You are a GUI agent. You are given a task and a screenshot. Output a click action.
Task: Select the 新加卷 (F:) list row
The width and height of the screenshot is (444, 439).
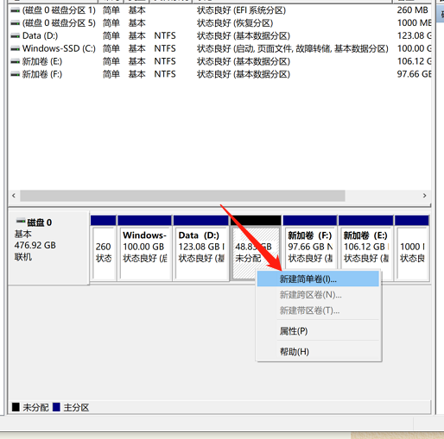pos(219,74)
